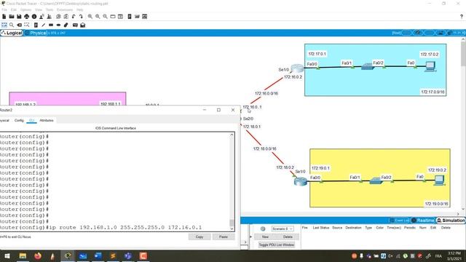
Task: Open the Options menu
Action: click(x=26, y=9)
